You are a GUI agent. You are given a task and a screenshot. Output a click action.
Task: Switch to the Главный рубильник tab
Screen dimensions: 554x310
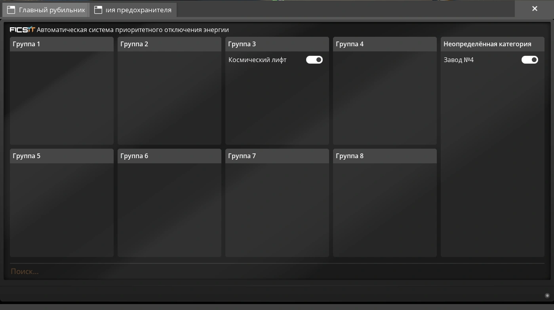(51, 10)
